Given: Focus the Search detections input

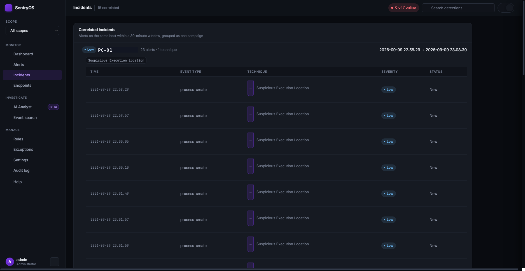Looking at the screenshot, I should pyautogui.click(x=458, y=8).
